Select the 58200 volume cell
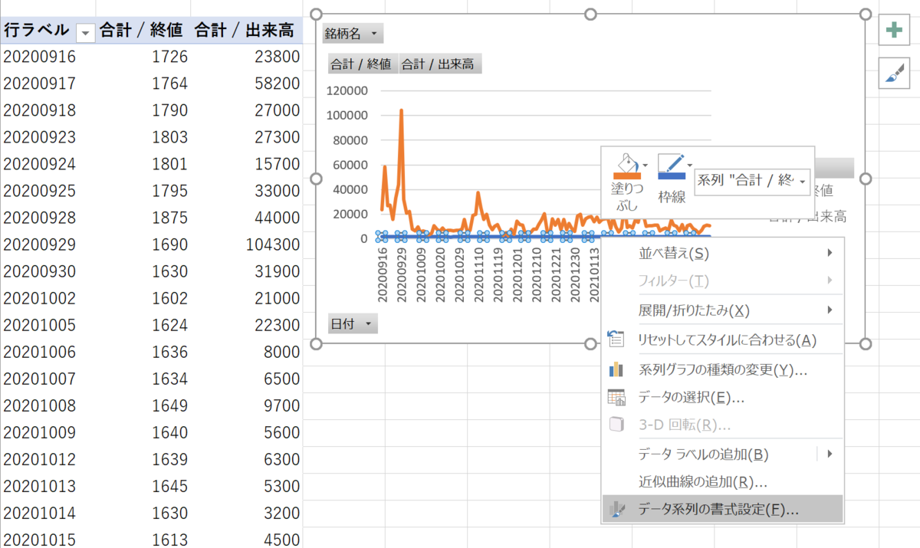The image size is (920, 548). click(x=278, y=83)
